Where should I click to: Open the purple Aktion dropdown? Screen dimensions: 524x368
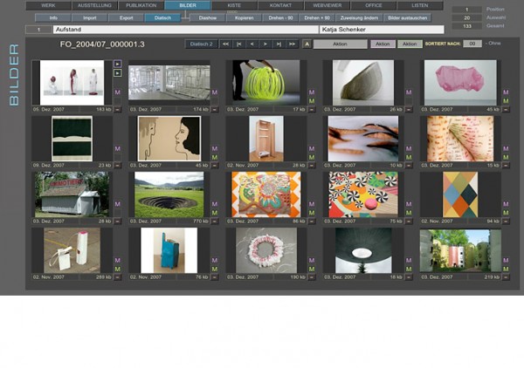[x=382, y=44]
